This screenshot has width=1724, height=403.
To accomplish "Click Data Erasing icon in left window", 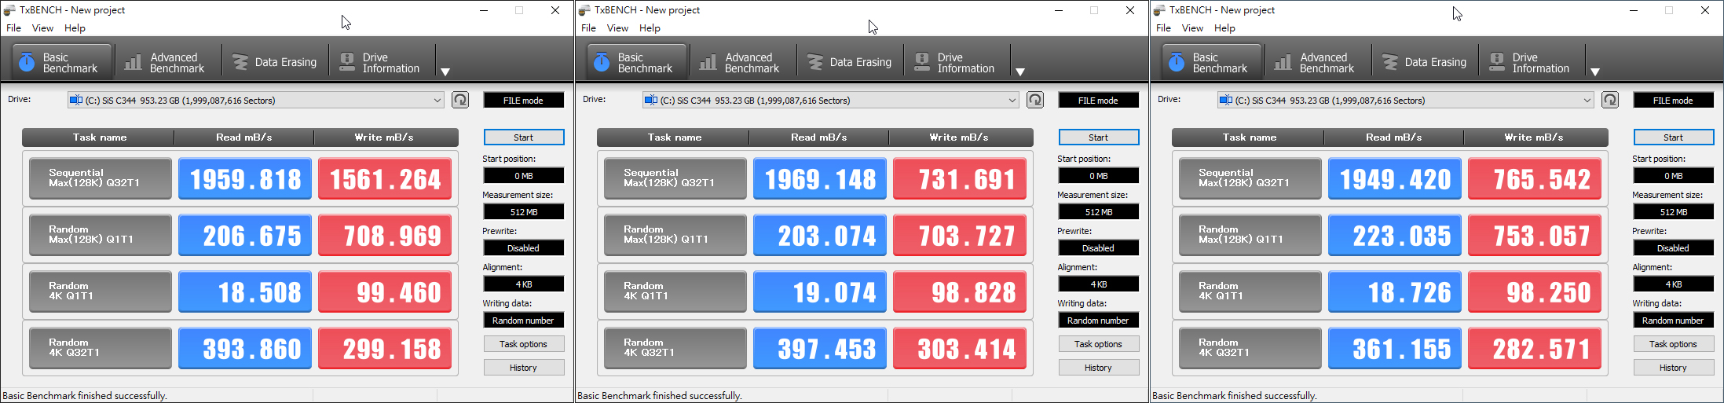I will pos(240,63).
